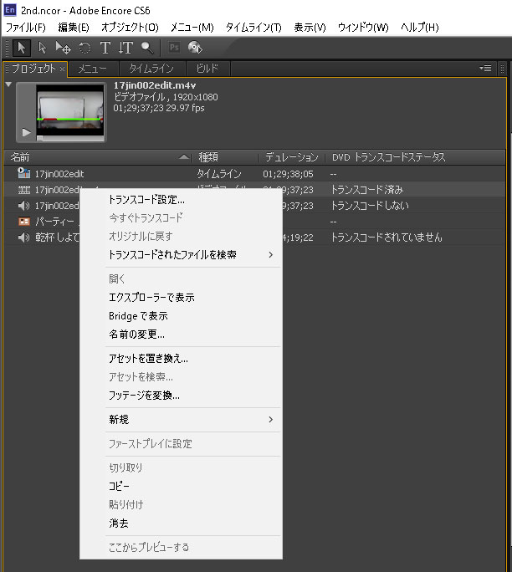Image resolution: width=512 pixels, height=572 pixels.
Task: Open the オブジェクト(O) menu
Action: point(130,28)
